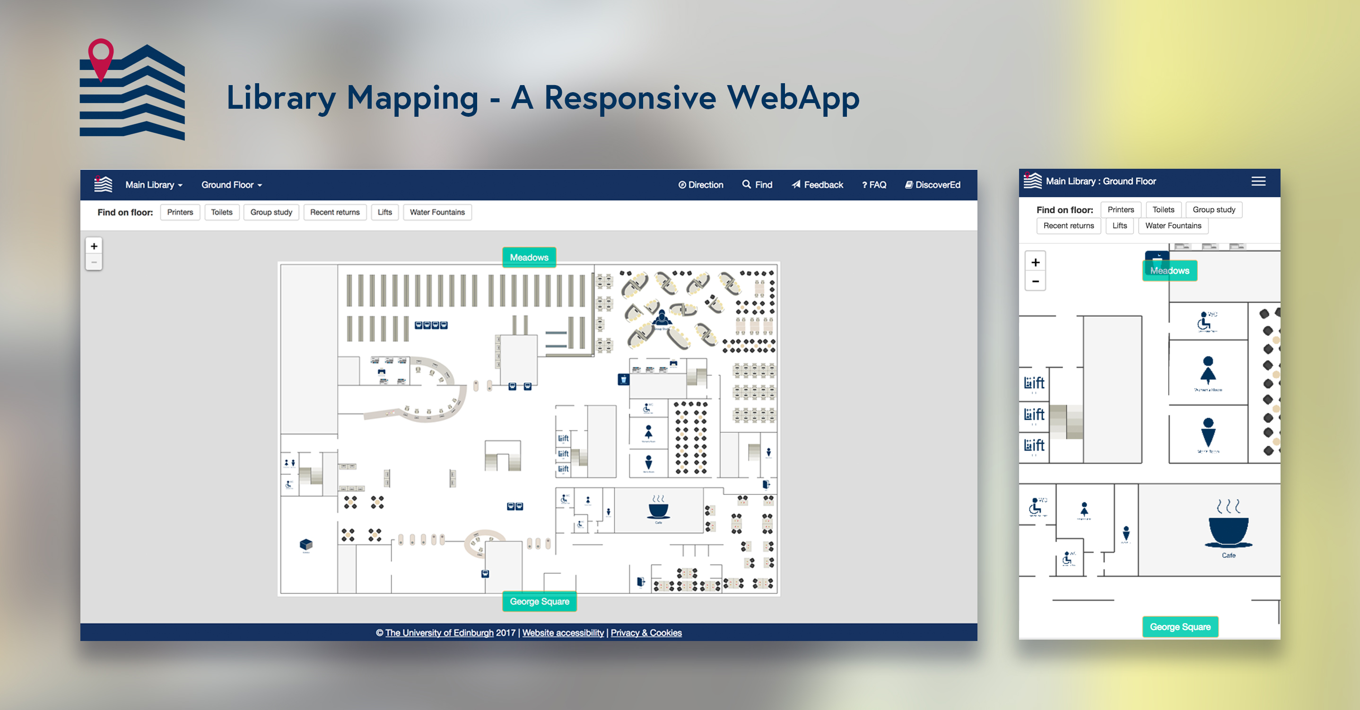Click the library logo in desktop navbar
This screenshot has width=1360, height=710.
[103, 184]
